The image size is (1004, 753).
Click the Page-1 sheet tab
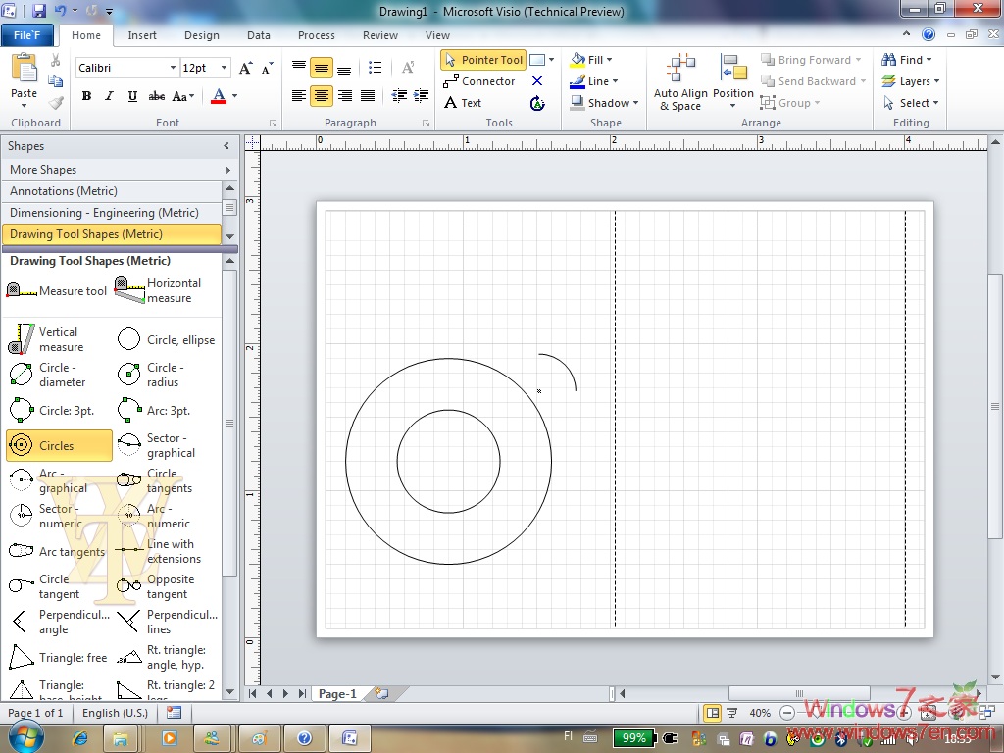pyautogui.click(x=337, y=694)
